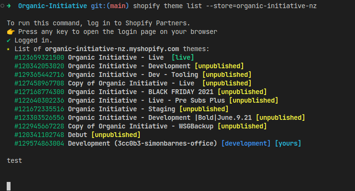Click theme ID #121672335516
Screen dimensions: 355x191
tap(39, 109)
